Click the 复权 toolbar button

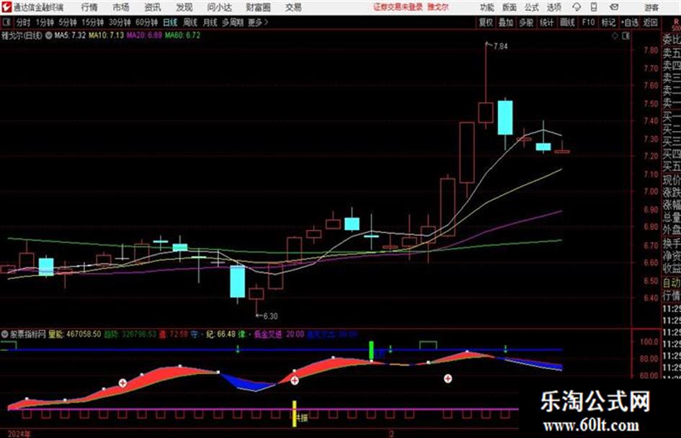click(486, 22)
